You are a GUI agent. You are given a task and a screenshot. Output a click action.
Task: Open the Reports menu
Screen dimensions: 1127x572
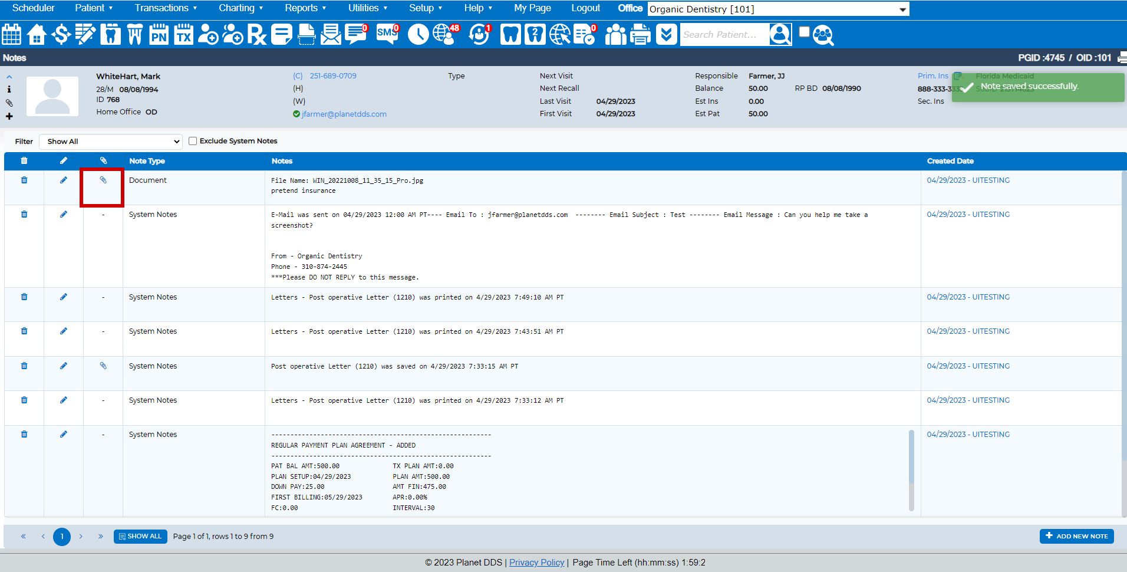(305, 8)
